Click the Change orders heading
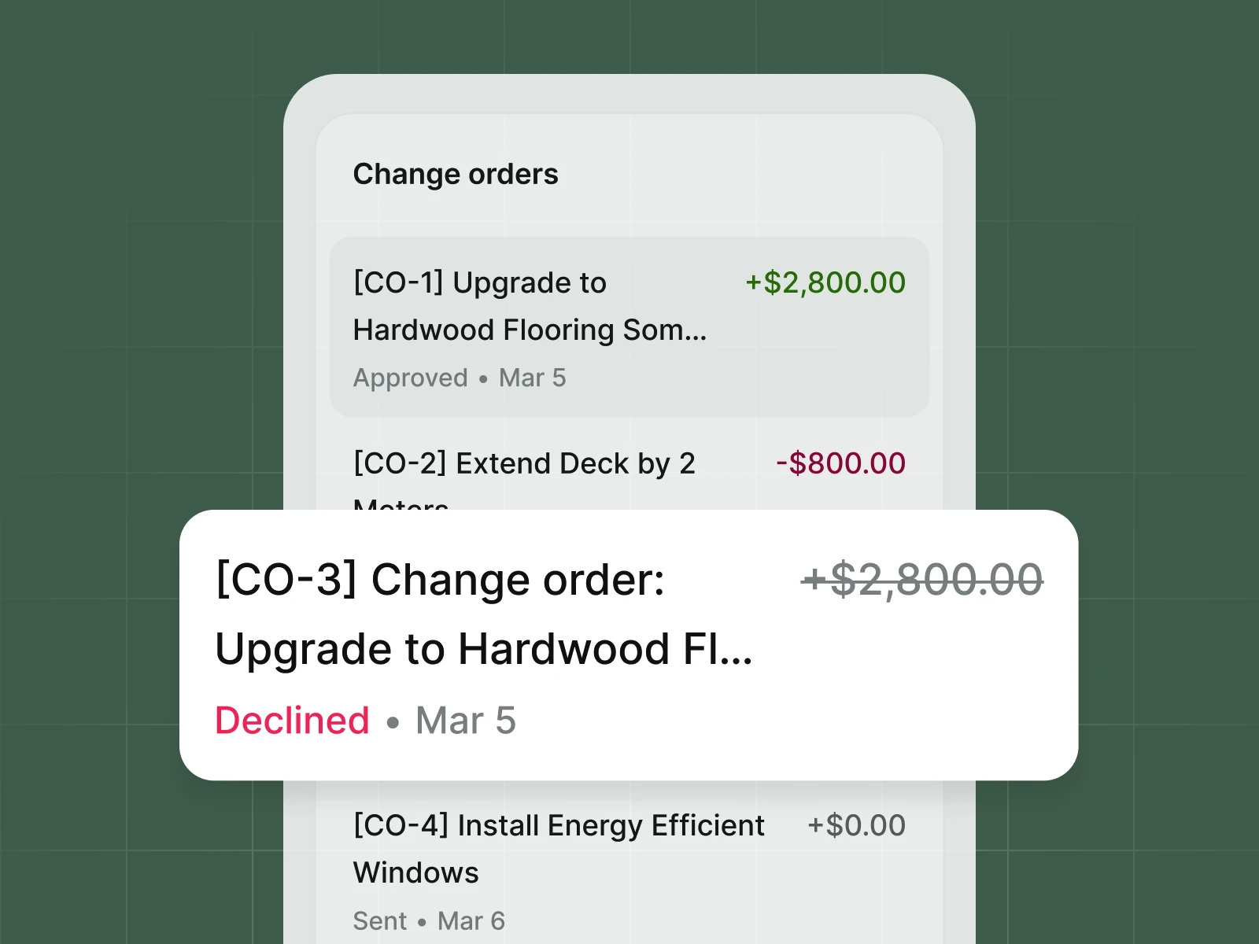The image size is (1259, 944). [456, 174]
